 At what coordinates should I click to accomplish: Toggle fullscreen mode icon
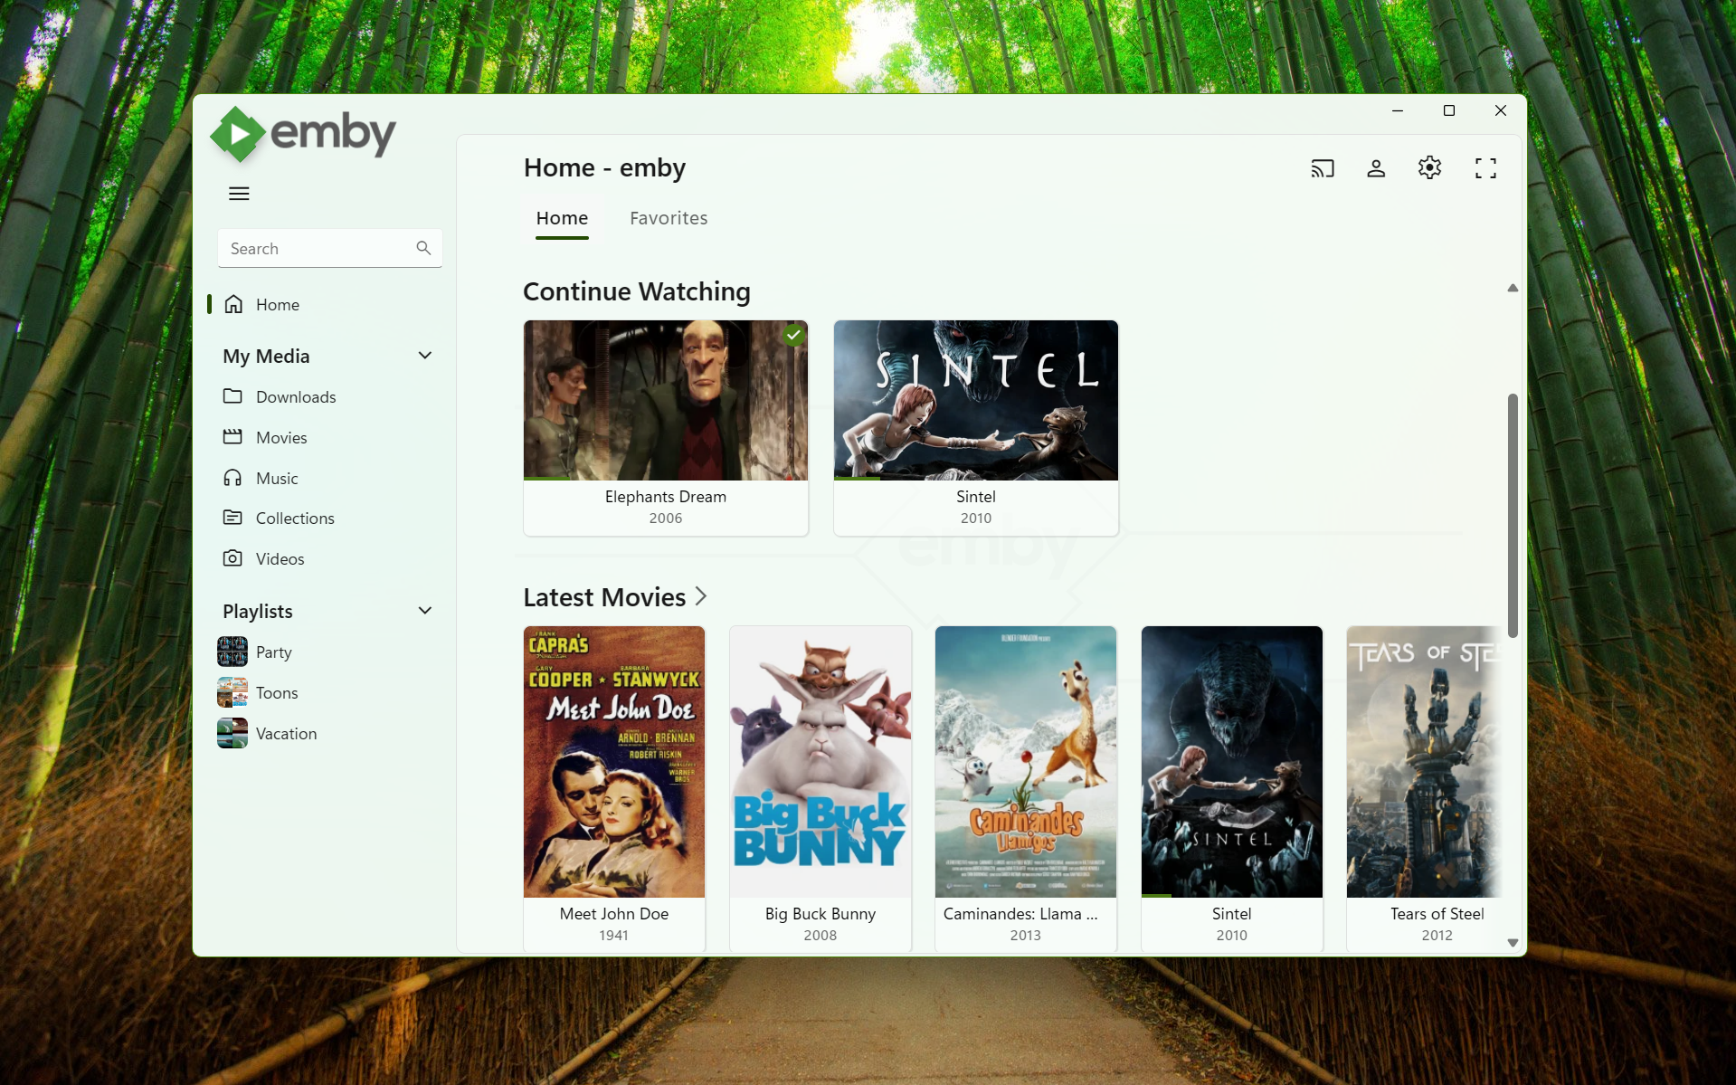coord(1485,168)
